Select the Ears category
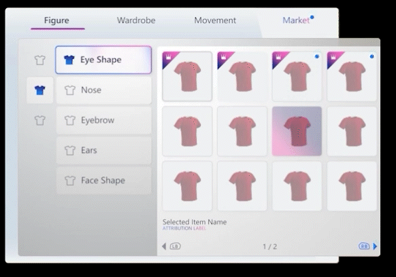Viewport: 396px width, 277px height. [104, 150]
